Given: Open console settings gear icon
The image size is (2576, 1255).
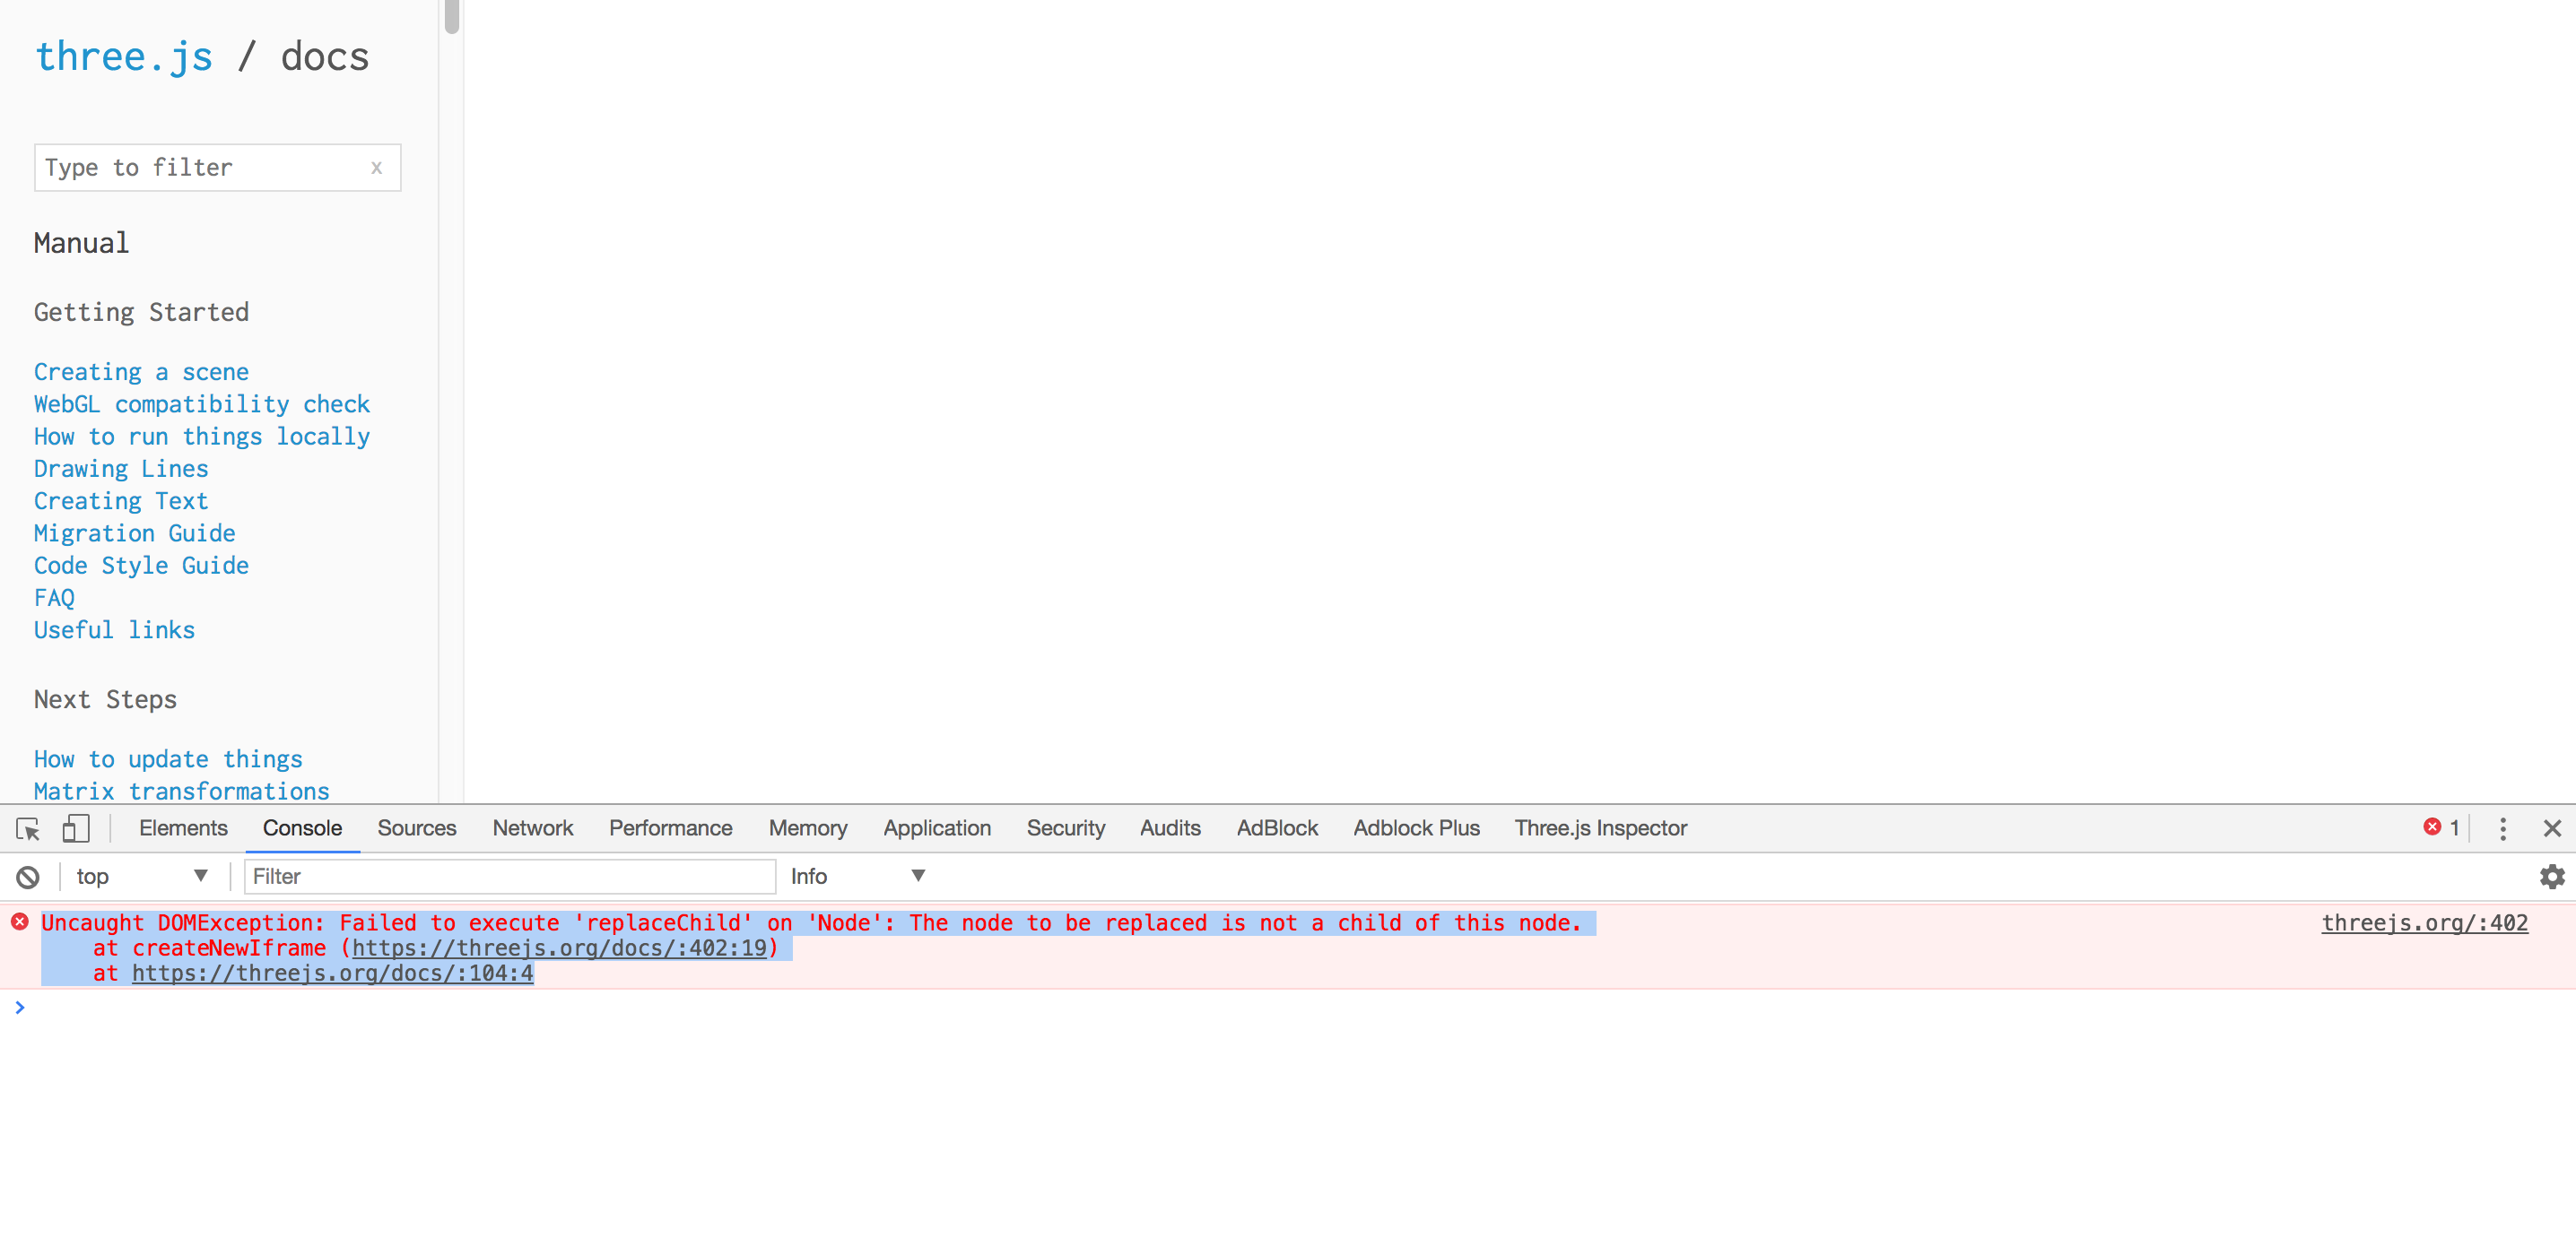Looking at the screenshot, I should tap(2552, 877).
